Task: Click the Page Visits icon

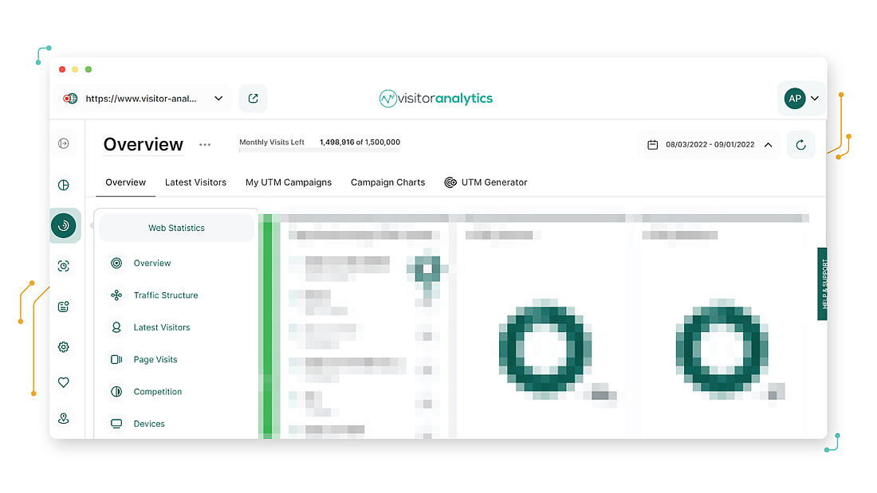Action: [116, 359]
